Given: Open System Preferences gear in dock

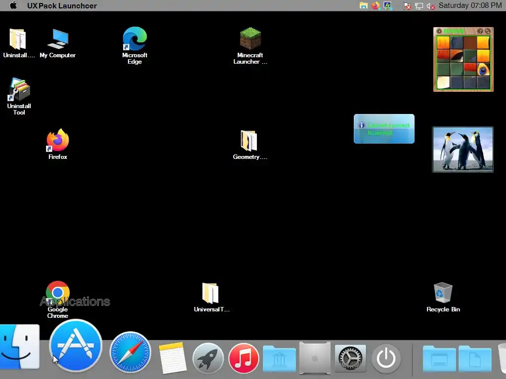Looking at the screenshot, I should (350, 358).
